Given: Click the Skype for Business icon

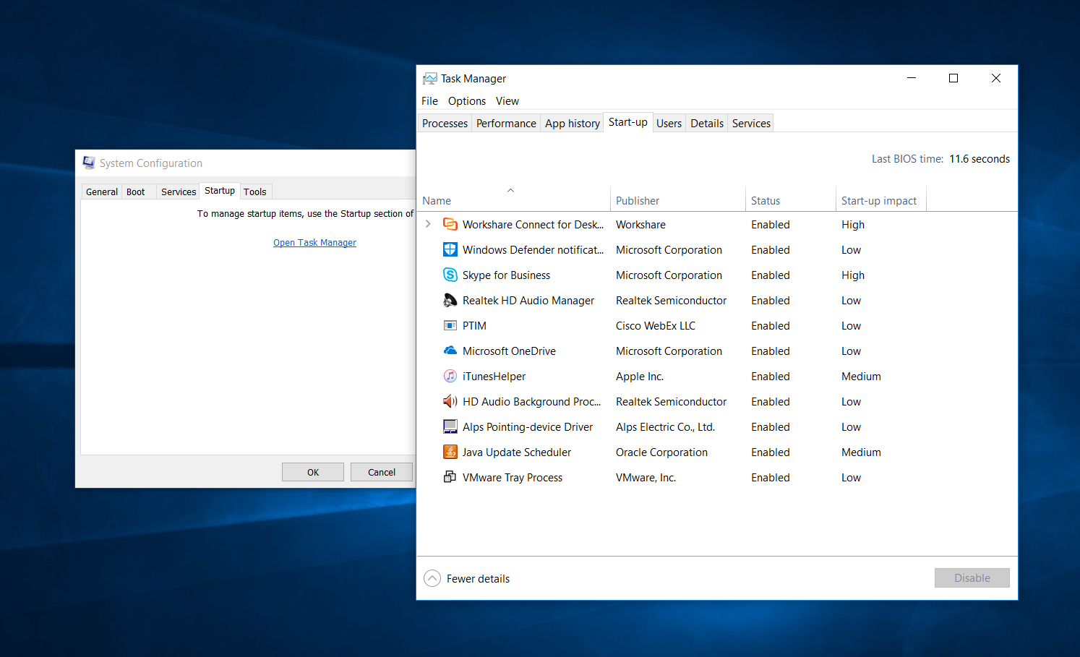Looking at the screenshot, I should pyautogui.click(x=450, y=275).
